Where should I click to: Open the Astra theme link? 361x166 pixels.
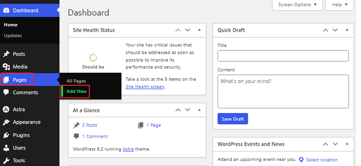pyautogui.click(x=128, y=149)
